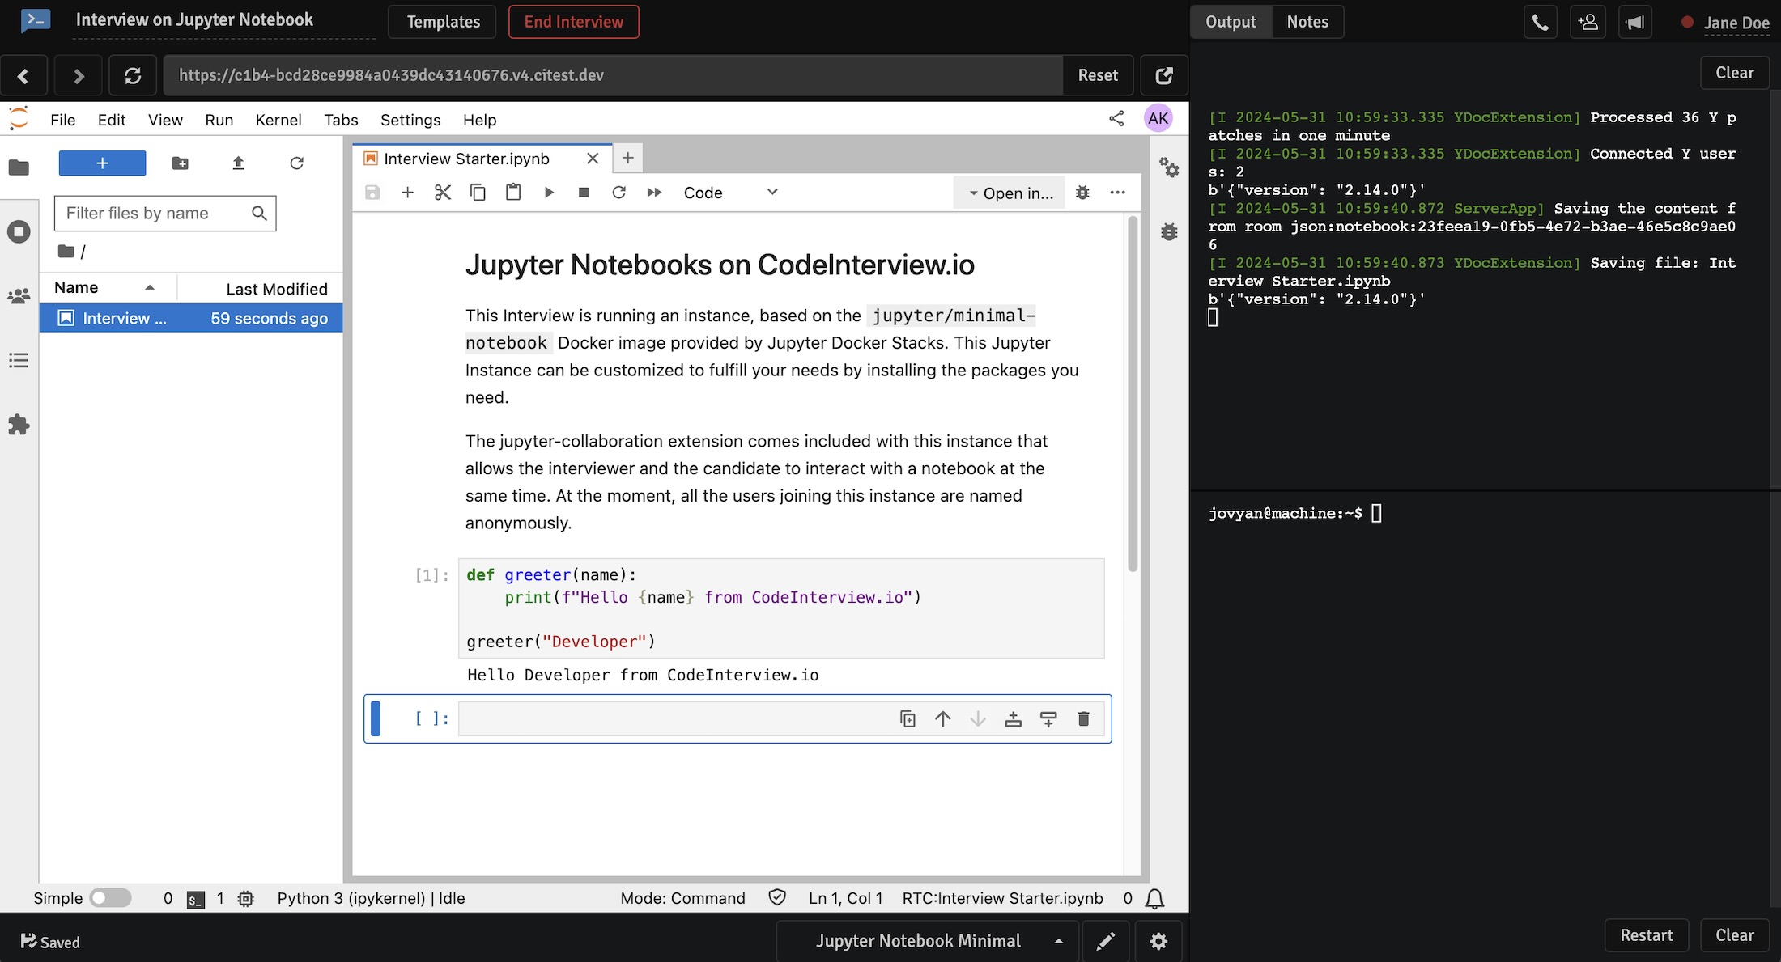The height and width of the screenshot is (962, 1781).
Task: Clear the output log at top
Action: tap(1734, 73)
